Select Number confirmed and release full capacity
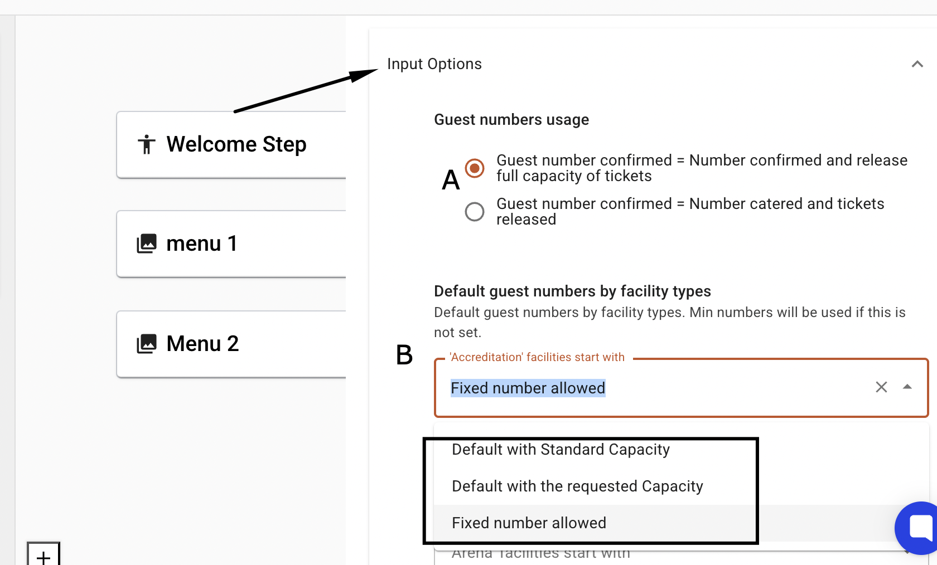Viewport: 937px width, 565px height. pos(475,168)
